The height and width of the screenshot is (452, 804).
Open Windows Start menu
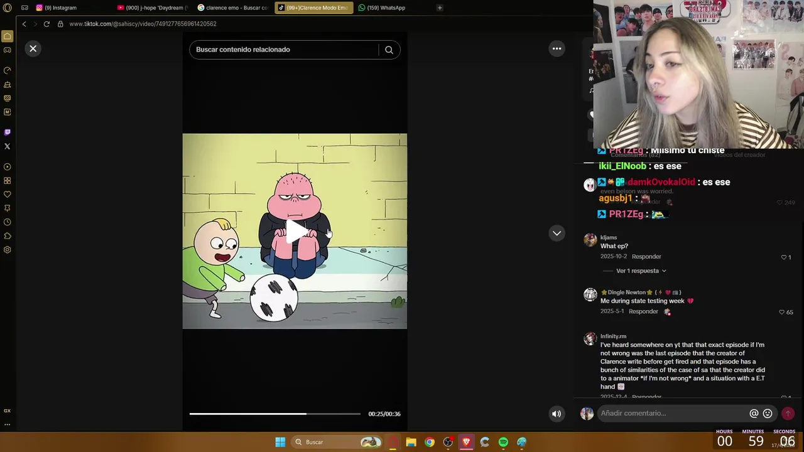[x=280, y=442]
